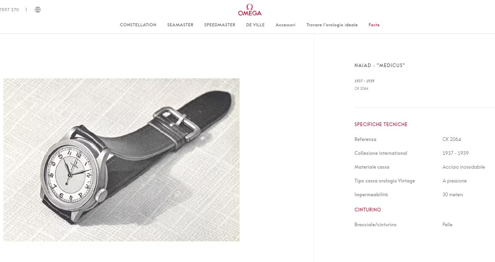Click the 1937 - 1939 date under the title

[x=364, y=81]
